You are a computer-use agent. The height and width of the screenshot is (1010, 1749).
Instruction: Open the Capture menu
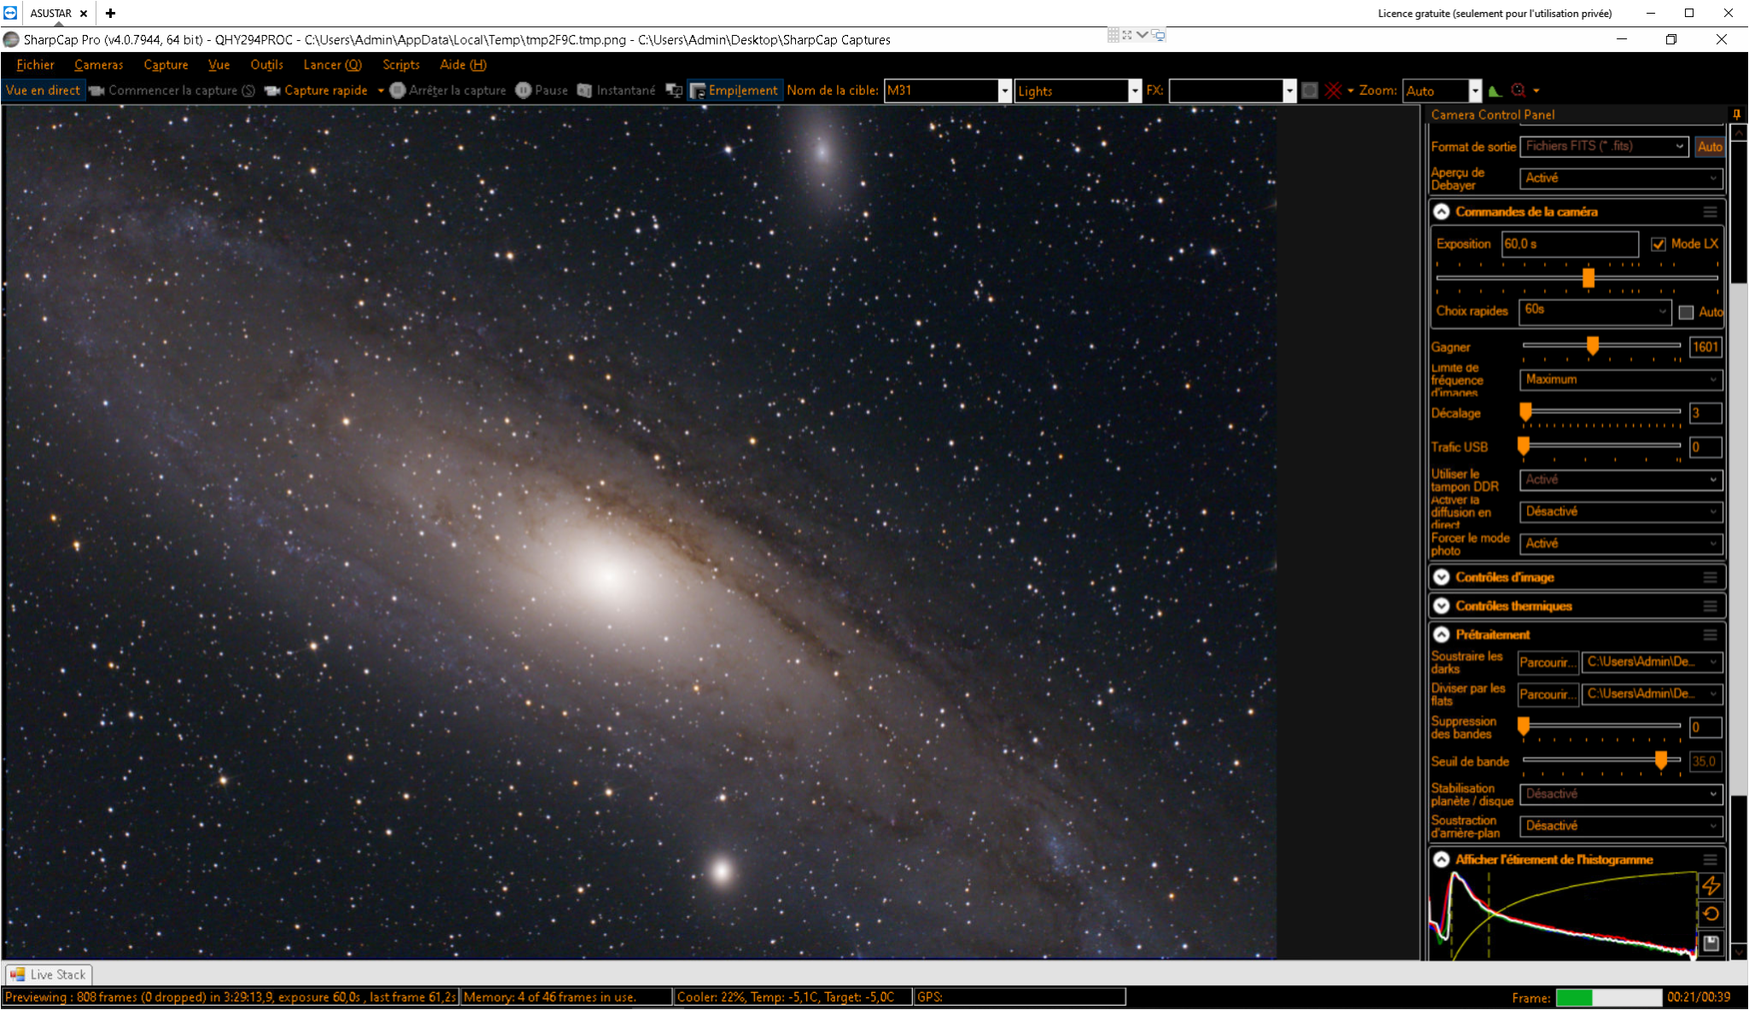pos(166,65)
